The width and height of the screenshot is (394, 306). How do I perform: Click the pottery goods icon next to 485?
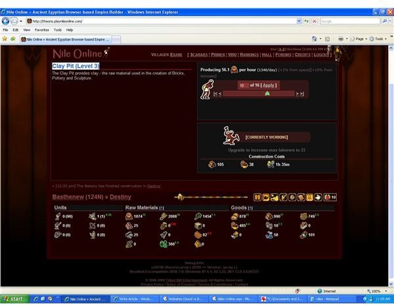[x=234, y=225]
